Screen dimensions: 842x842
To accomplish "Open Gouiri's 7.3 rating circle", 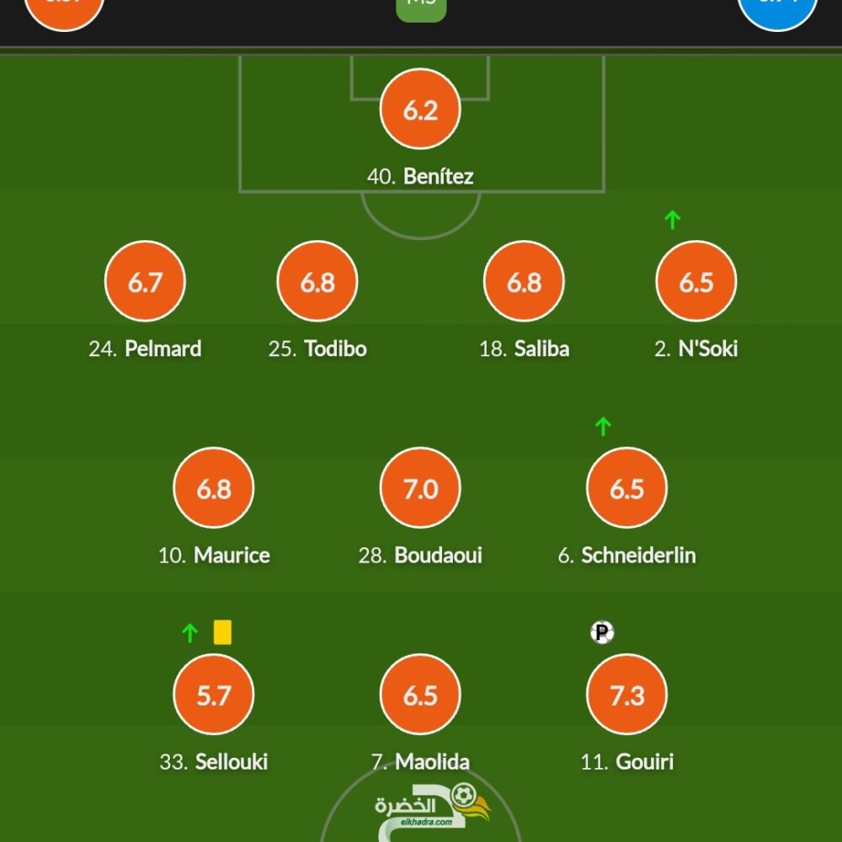I will pyautogui.click(x=626, y=695).
